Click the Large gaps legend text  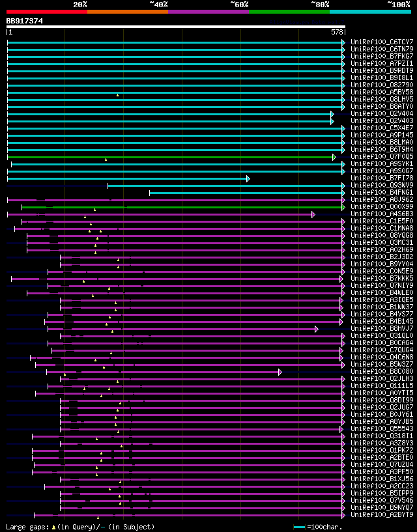80,527
